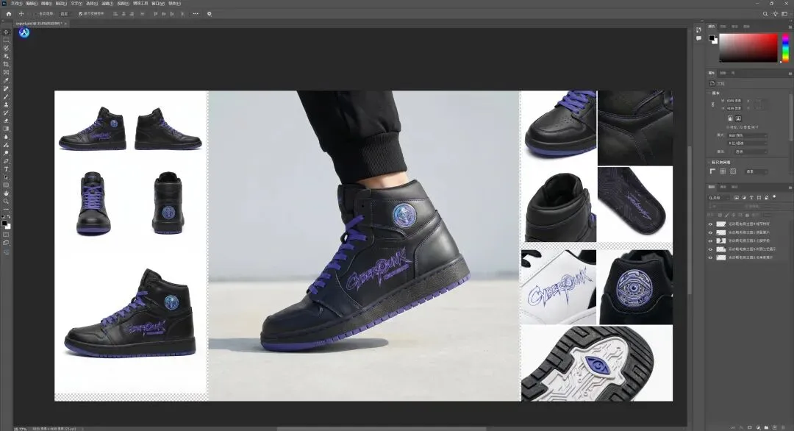Open the canvas fill dropdown
Viewport: 794px width, 431px height.
coord(751,152)
